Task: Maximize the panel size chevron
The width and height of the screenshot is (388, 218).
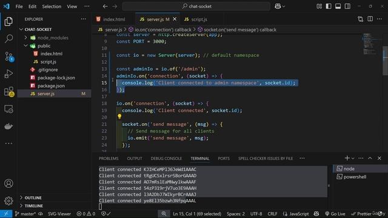Action: (x=370, y=158)
